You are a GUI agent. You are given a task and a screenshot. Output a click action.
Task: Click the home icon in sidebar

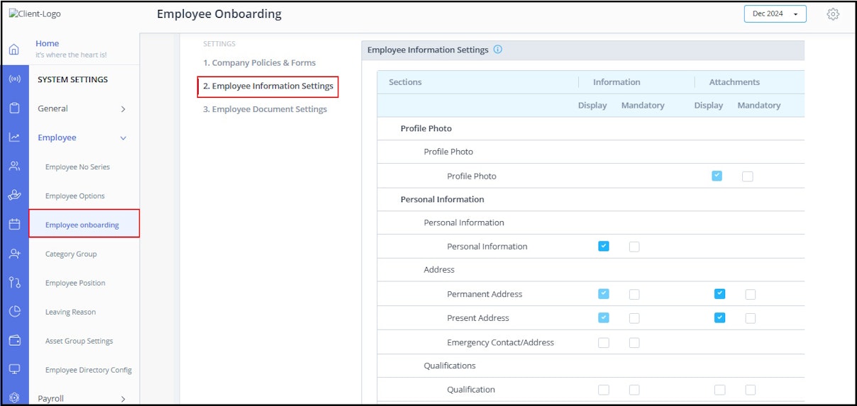coord(13,50)
